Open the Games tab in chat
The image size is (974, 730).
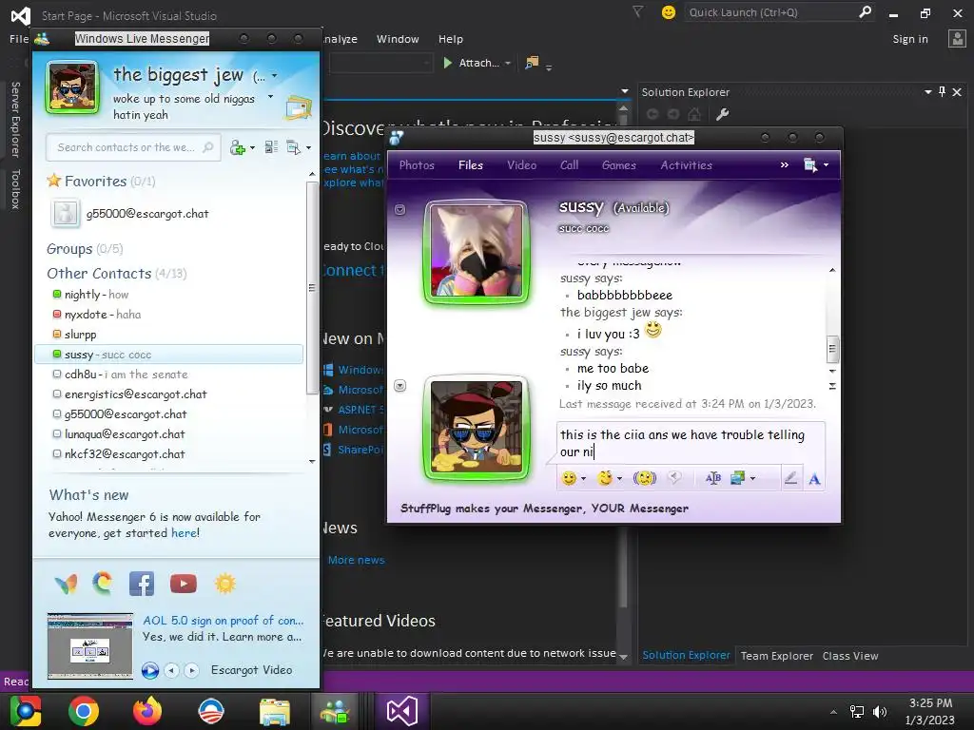coord(618,165)
